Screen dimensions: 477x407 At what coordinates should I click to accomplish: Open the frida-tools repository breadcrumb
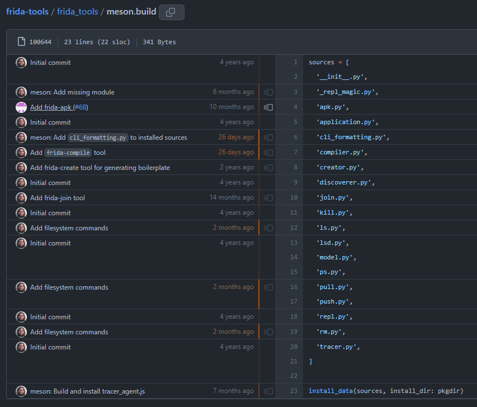click(x=27, y=12)
